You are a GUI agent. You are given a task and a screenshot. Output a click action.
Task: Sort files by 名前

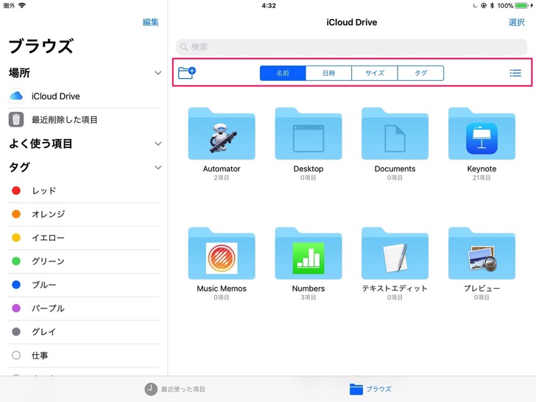point(283,73)
